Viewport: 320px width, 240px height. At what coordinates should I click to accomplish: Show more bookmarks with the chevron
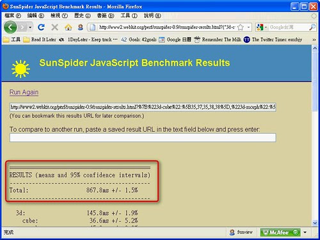[314, 40]
